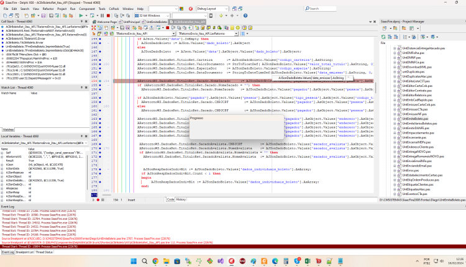Expand the ARetornoWS local variable
The height and width of the screenshot is (267, 466).
tap(2, 156)
